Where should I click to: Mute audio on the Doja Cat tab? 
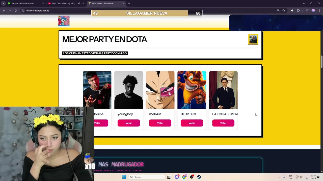79,4
